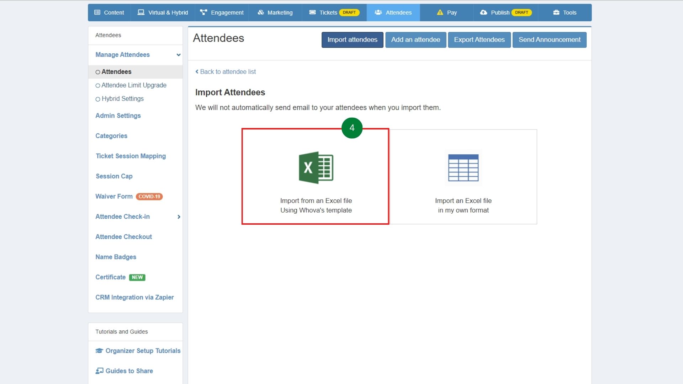Click the Send Announcement button
This screenshot has width=683, height=384.
[549, 40]
